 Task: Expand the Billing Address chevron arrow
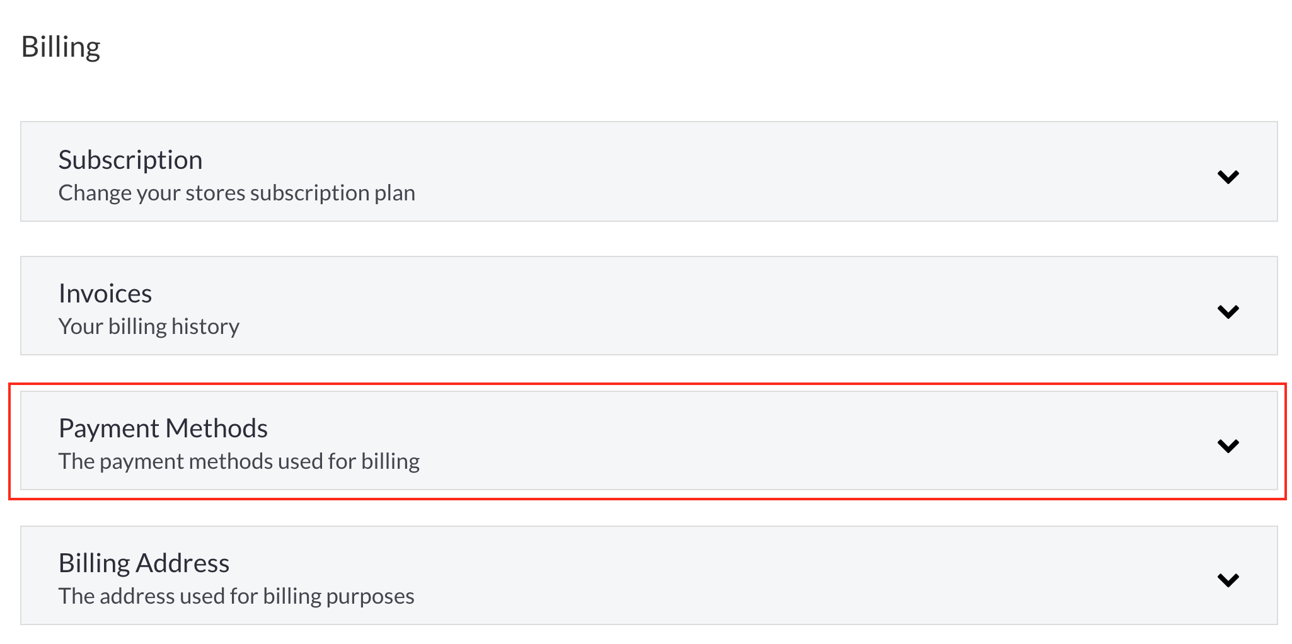click(x=1228, y=580)
